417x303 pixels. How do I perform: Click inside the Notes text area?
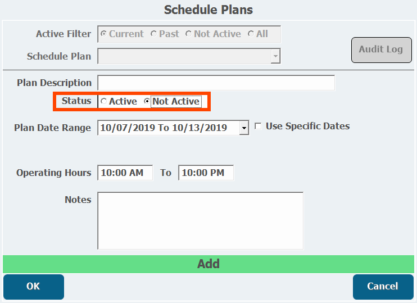pos(200,220)
